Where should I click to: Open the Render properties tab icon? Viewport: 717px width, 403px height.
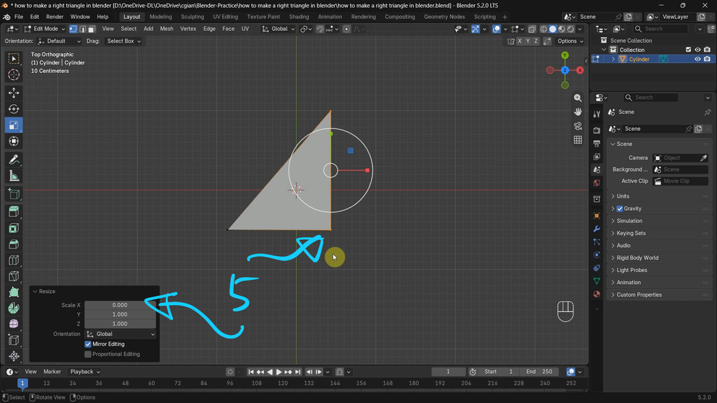(x=597, y=130)
